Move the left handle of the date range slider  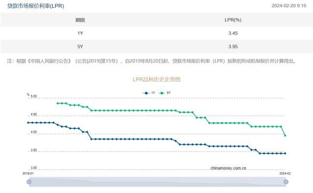coord(29,182)
